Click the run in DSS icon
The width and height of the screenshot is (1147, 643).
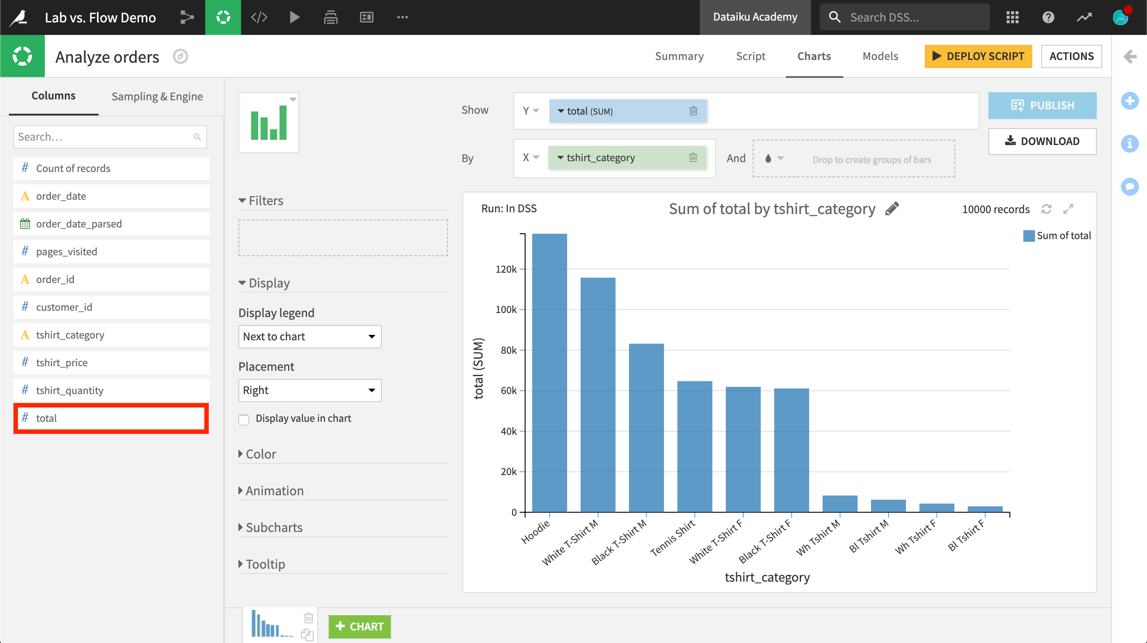pos(510,208)
